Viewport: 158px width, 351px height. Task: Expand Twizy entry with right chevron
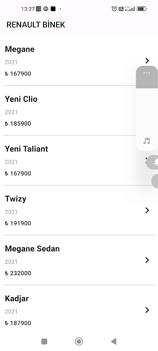tap(147, 210)
